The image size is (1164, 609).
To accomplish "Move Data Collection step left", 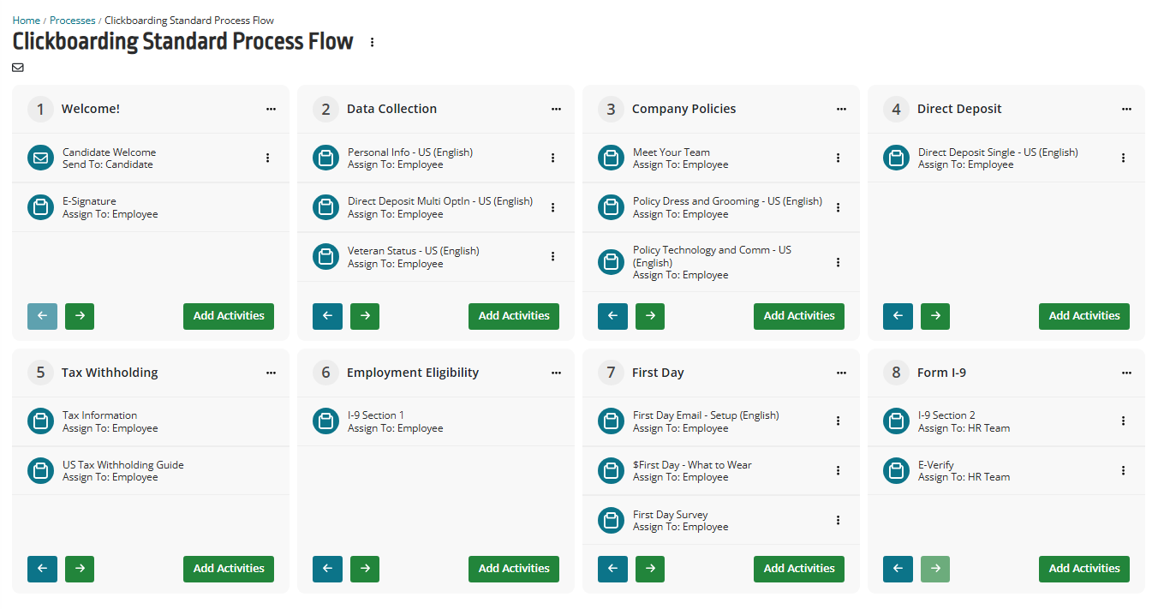I will tap(327, 316).
